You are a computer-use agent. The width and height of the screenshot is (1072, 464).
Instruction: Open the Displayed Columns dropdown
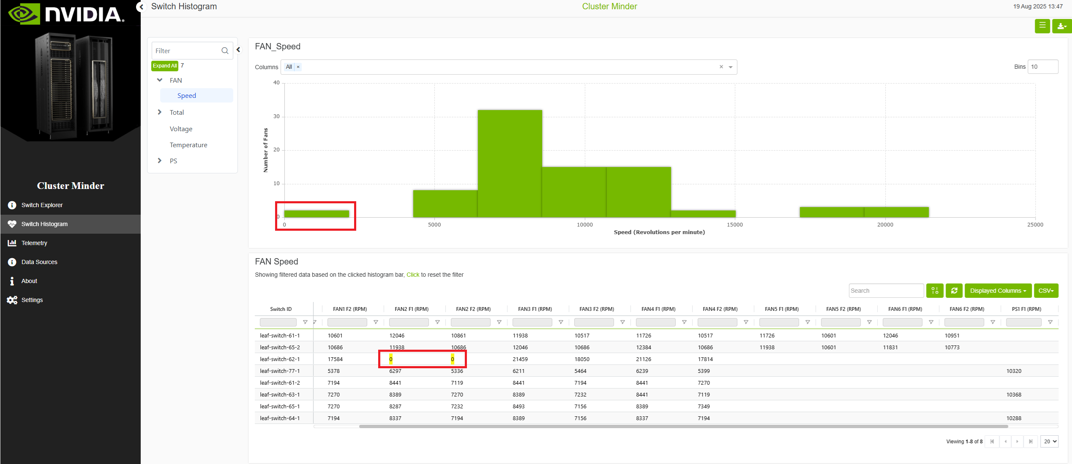click(x=998, y=291)
